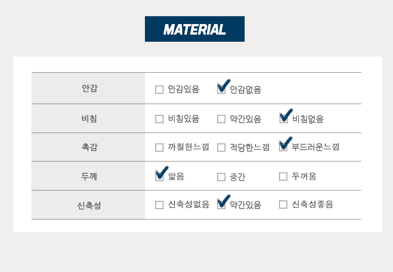The height and width of the screenshot is (272, 393).
Task: Toggle the checked 비침없음 box
Action: point(283,119)
